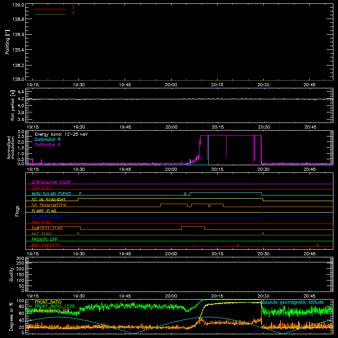Click the 'Degrees or %' axis title

click(11, 316)
